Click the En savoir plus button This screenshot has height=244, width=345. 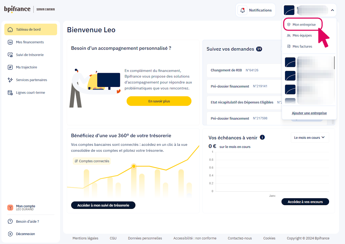click(159, 101)
